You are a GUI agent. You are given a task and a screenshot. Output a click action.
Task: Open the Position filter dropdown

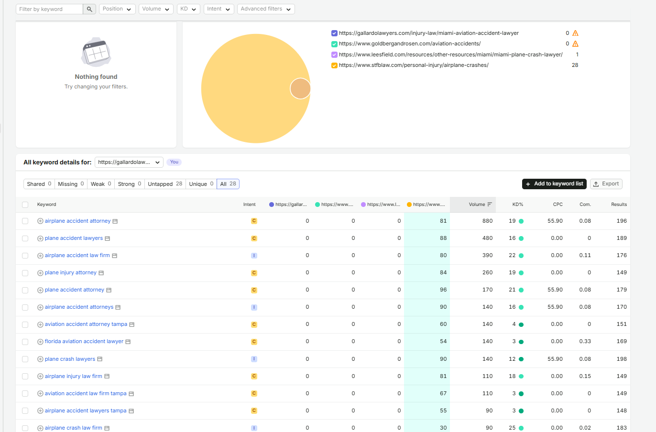click(117, 9)
